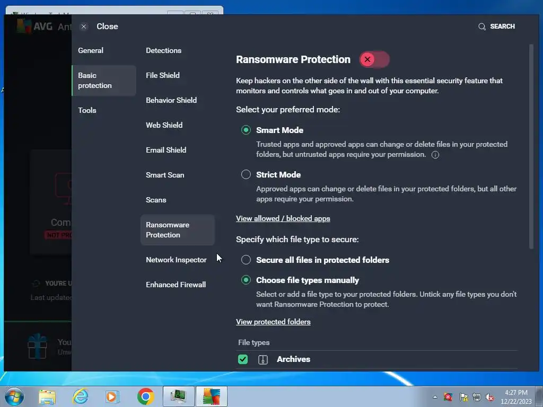This screenshot has height=407, width=543.
Task: Open the SEARCH text button
Action: click(502, 26)
